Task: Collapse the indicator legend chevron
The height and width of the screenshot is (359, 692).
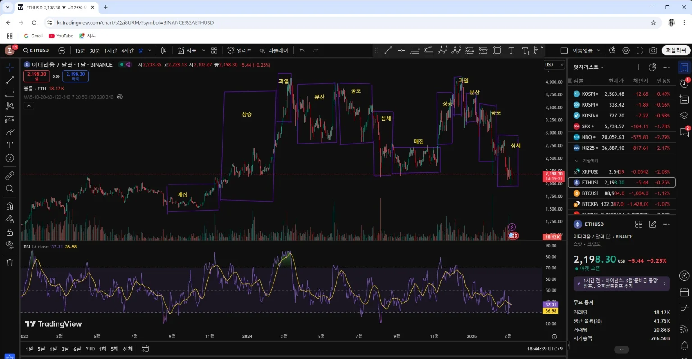Action: [x=28, y=106]
